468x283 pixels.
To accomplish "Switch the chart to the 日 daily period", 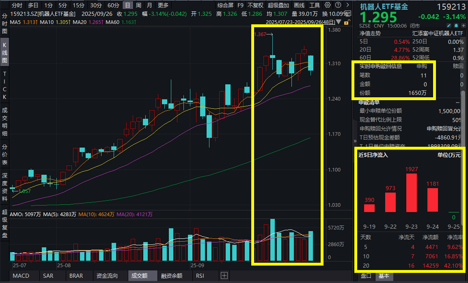I will (128, 5).
